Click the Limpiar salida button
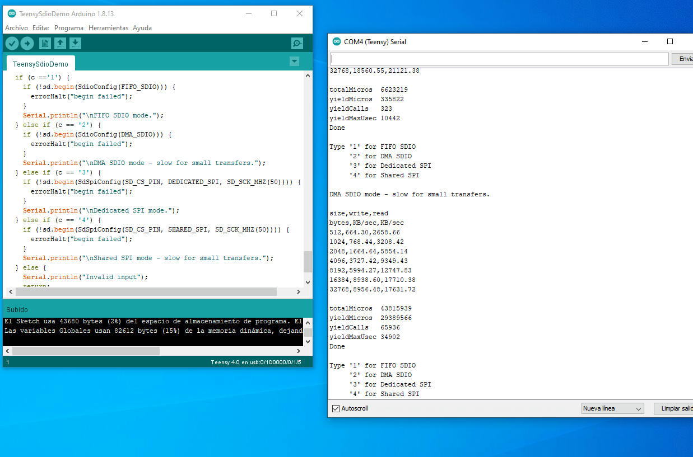Viewport: 693px width, 457px height. [x=673, y=408]
